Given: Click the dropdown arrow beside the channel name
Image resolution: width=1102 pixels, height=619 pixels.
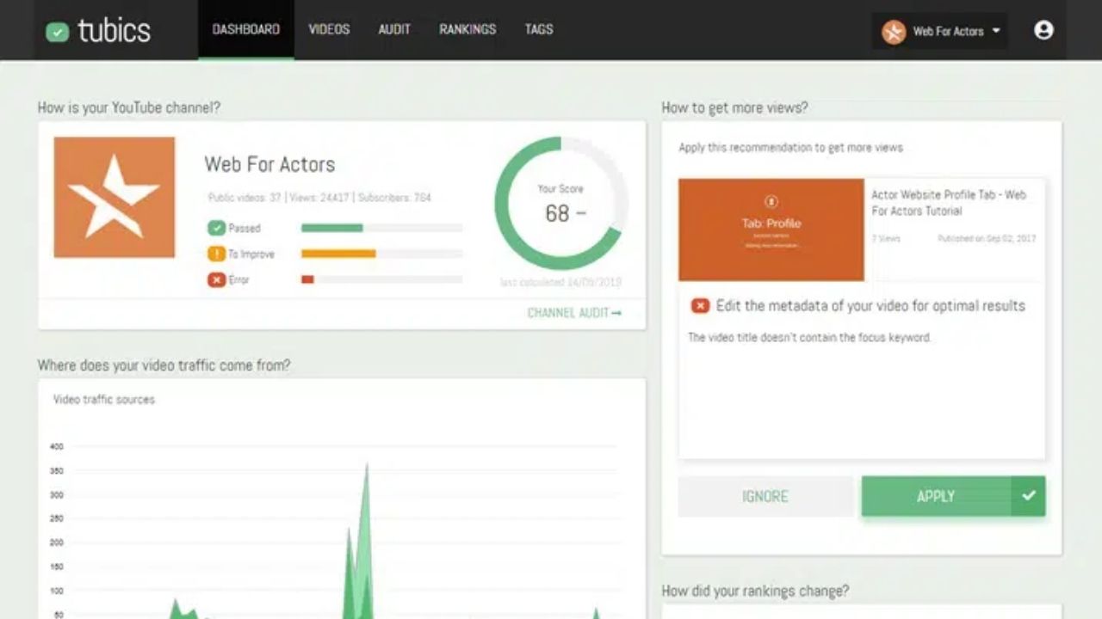Looking at the screenshot, I should pos(996,31).
